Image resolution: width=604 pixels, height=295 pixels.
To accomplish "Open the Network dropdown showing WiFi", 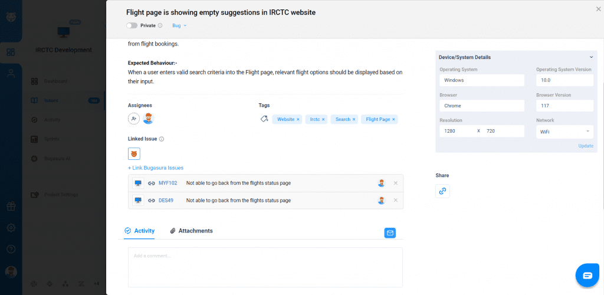I will [x=564, y=132].
